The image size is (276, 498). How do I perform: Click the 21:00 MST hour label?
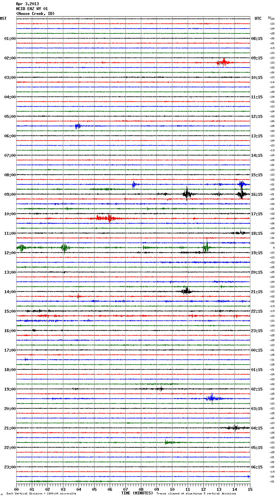(10, 428)
